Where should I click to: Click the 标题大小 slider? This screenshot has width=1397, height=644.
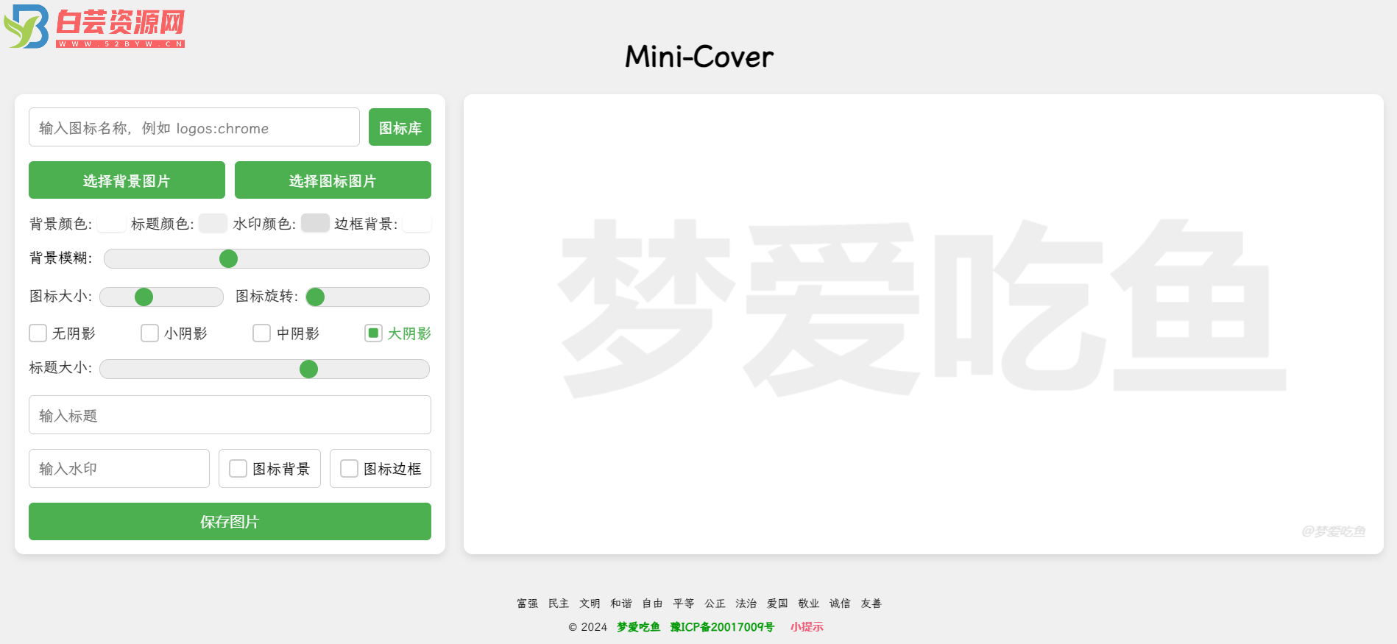tap(264, 369)
